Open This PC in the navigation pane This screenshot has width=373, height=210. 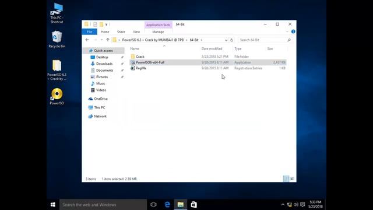pos(100,107)
